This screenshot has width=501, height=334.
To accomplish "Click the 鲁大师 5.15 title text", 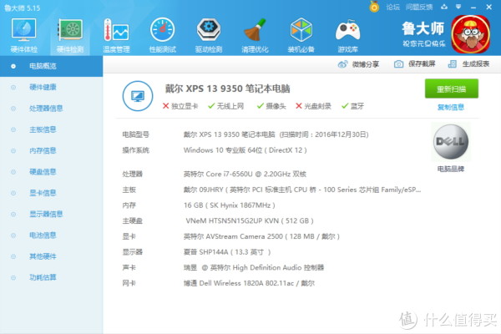I will (x=22, y=8).
